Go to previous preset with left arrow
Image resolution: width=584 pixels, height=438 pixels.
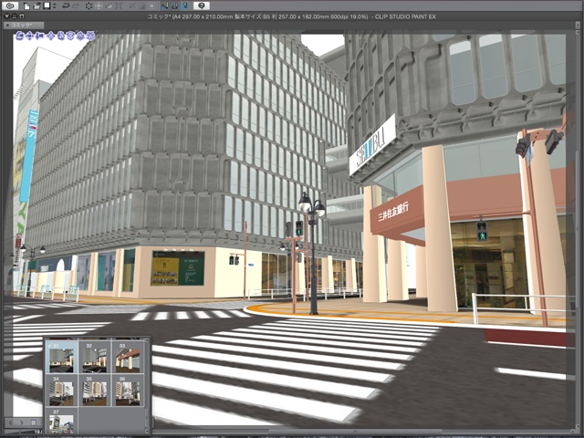[x=10, y=422]
